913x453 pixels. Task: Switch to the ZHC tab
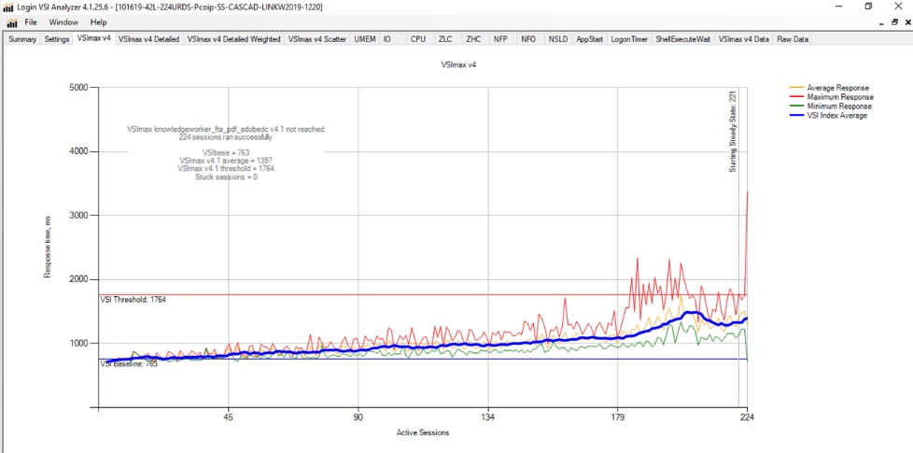tap(473, 39)
